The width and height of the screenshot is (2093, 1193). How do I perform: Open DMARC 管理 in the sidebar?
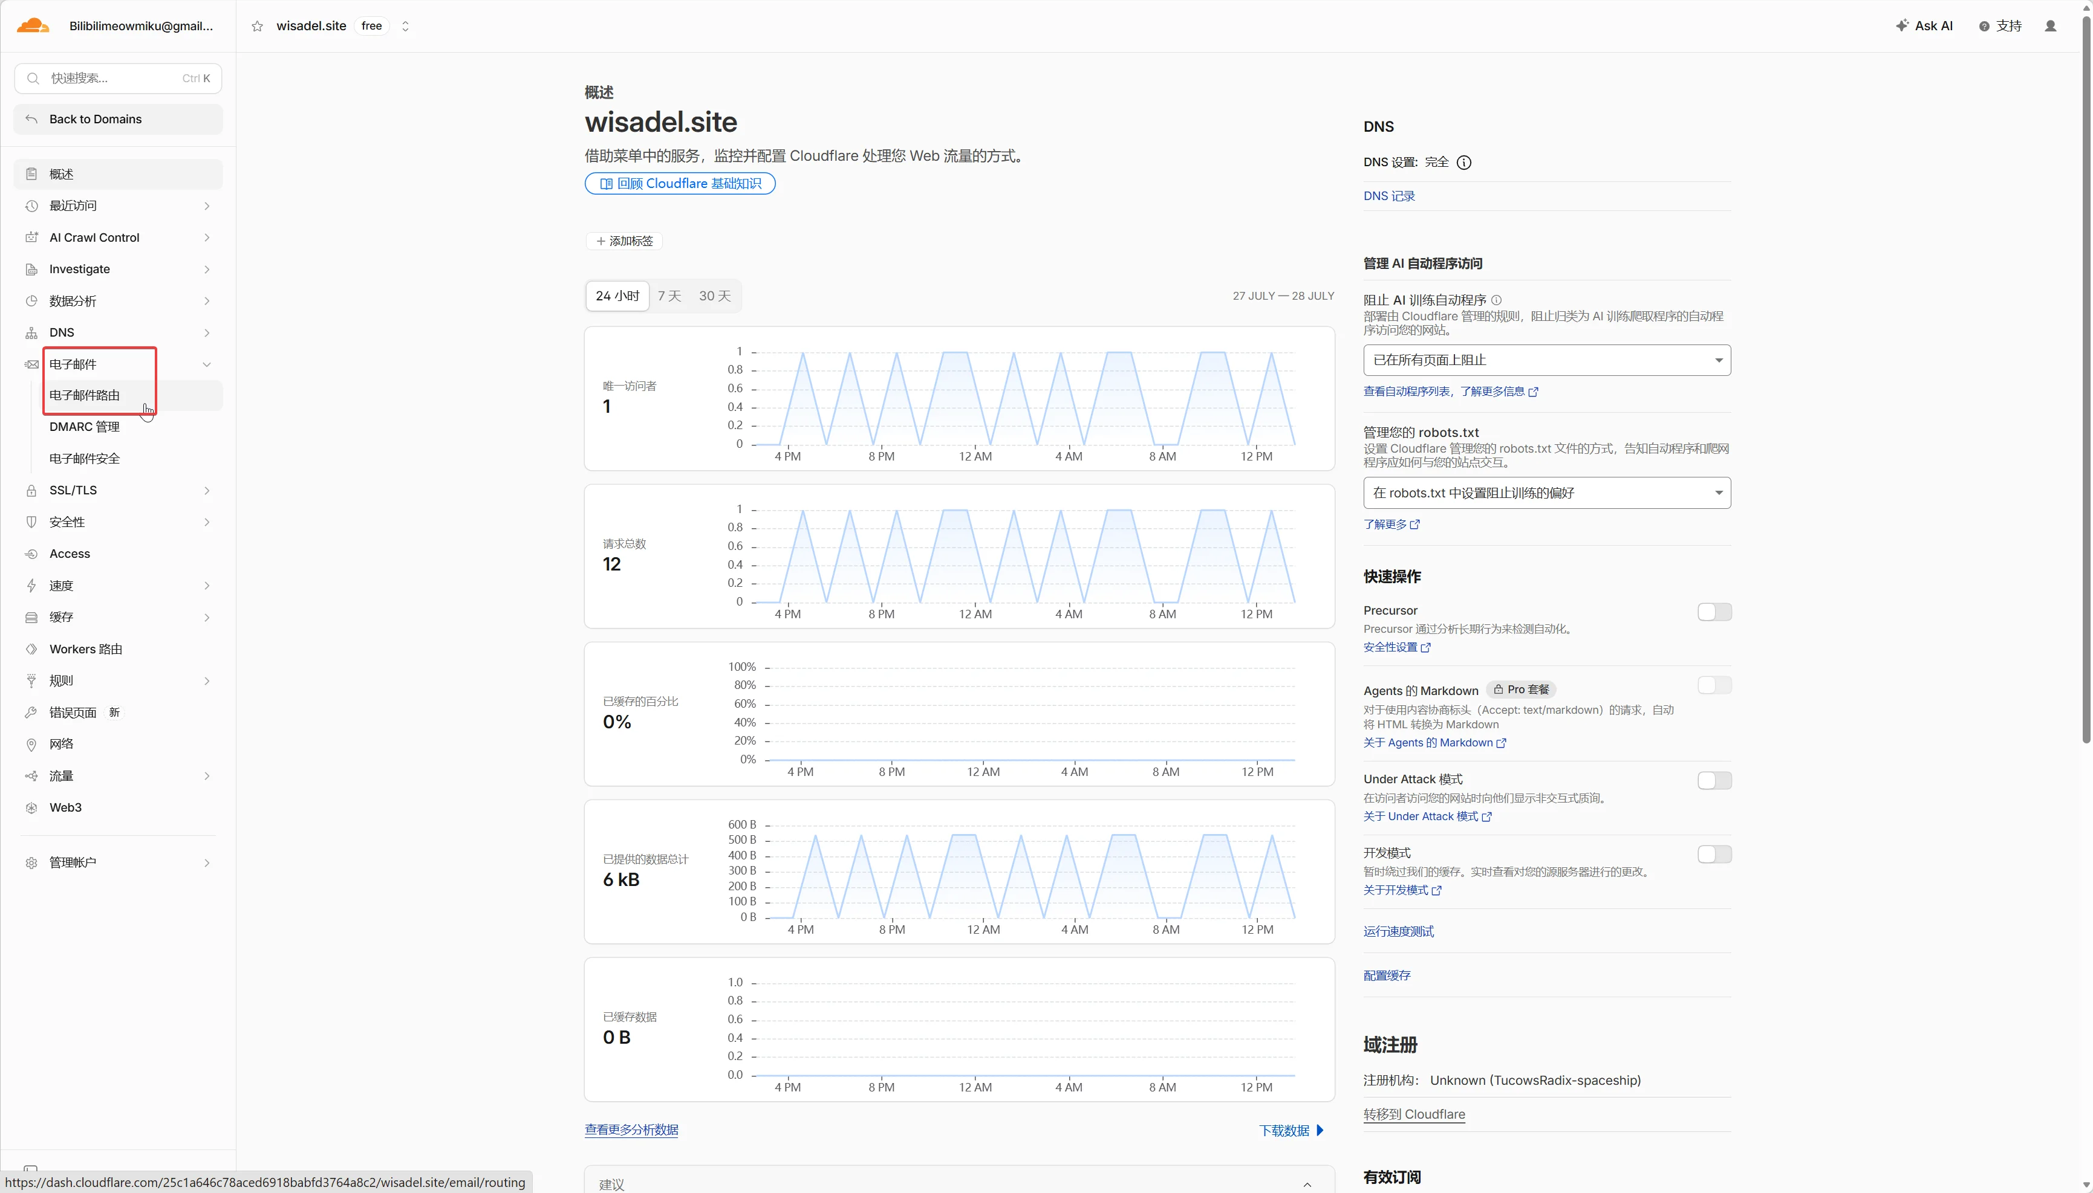click(x=85, y=427)
